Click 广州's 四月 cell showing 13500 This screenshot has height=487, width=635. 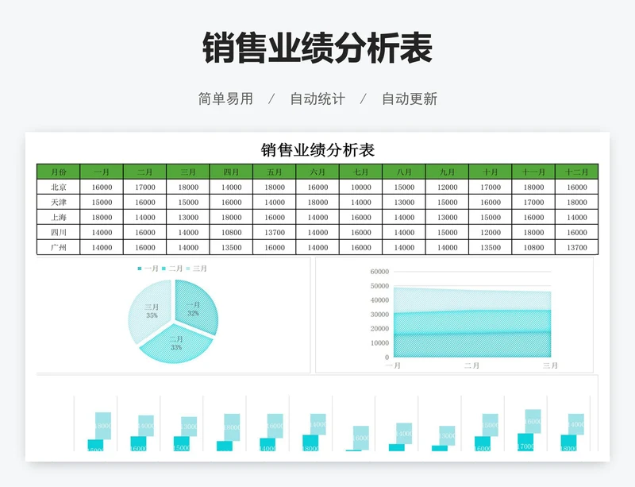[x=231, y=247]
